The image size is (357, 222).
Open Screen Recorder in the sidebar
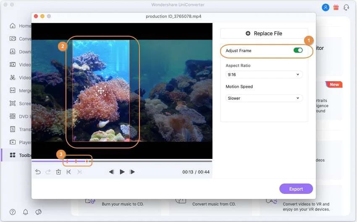[x=20, y=103]
